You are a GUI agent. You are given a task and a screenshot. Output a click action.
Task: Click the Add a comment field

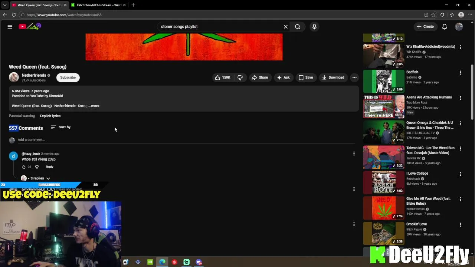tap(186, 140)
